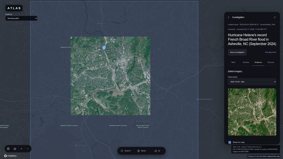Click the AI robot icon
Image resolution: width=283 pixels, height=159 pixels.
tap(156, 151)
